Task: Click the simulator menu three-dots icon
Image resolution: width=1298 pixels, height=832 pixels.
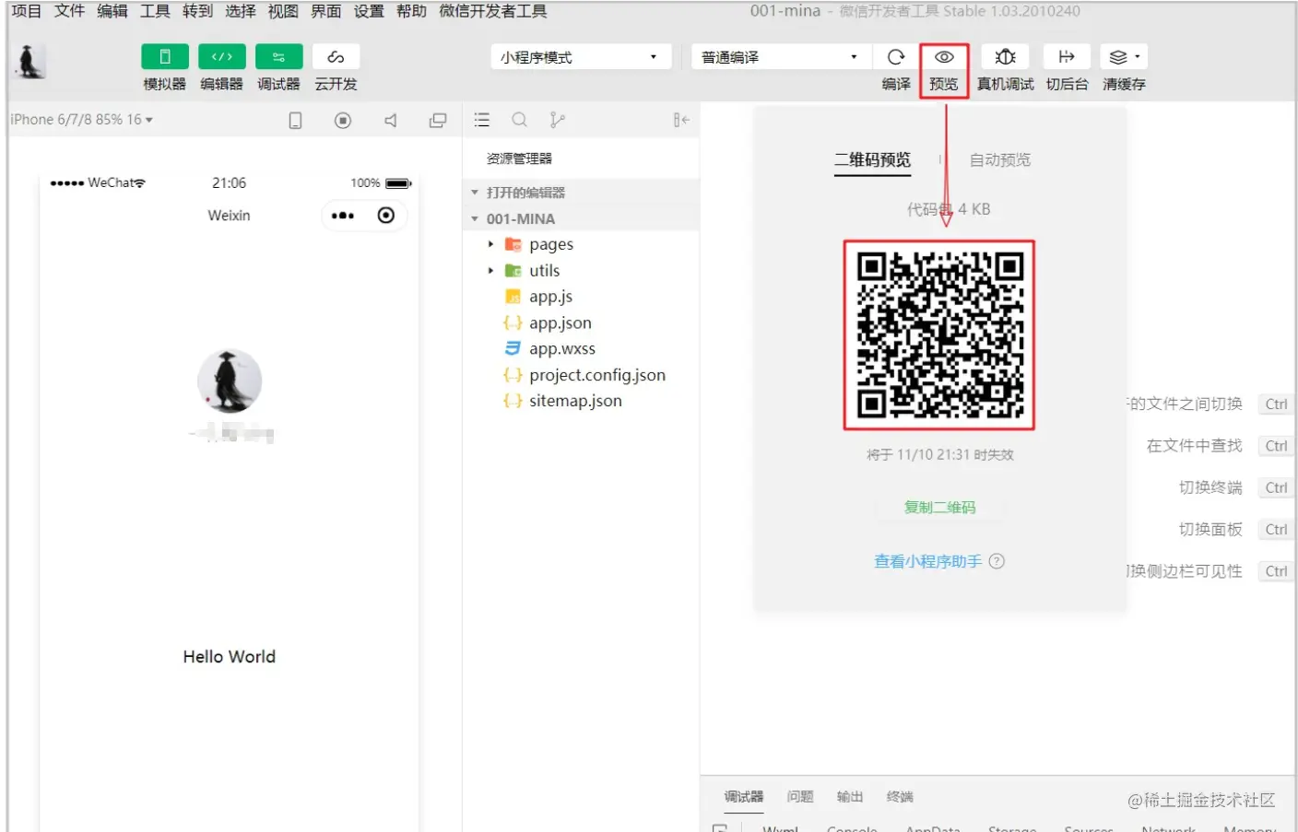Action: click(x=343, y=216)
